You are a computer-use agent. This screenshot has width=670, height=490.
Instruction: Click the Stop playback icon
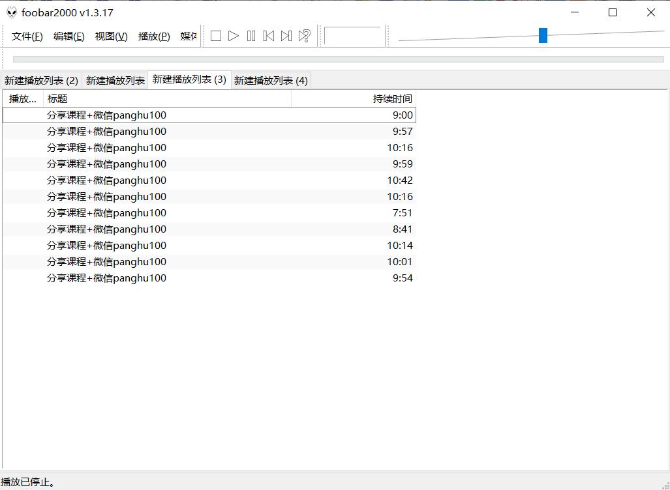coord(215,36)
